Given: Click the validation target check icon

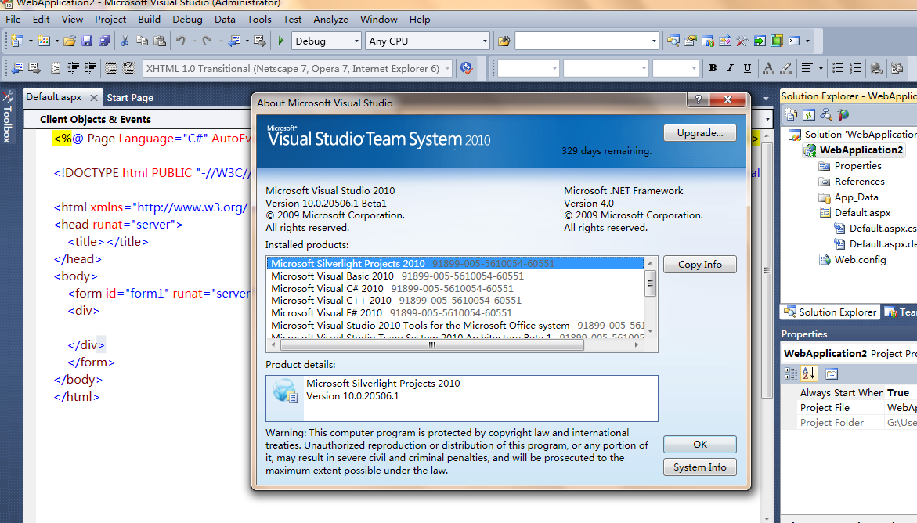Looking at the screenshot, I should (x=466, y=68).
